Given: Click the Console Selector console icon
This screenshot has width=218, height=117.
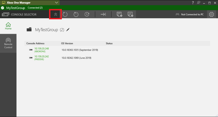Looking at the screenshot, I should (5, 14).
